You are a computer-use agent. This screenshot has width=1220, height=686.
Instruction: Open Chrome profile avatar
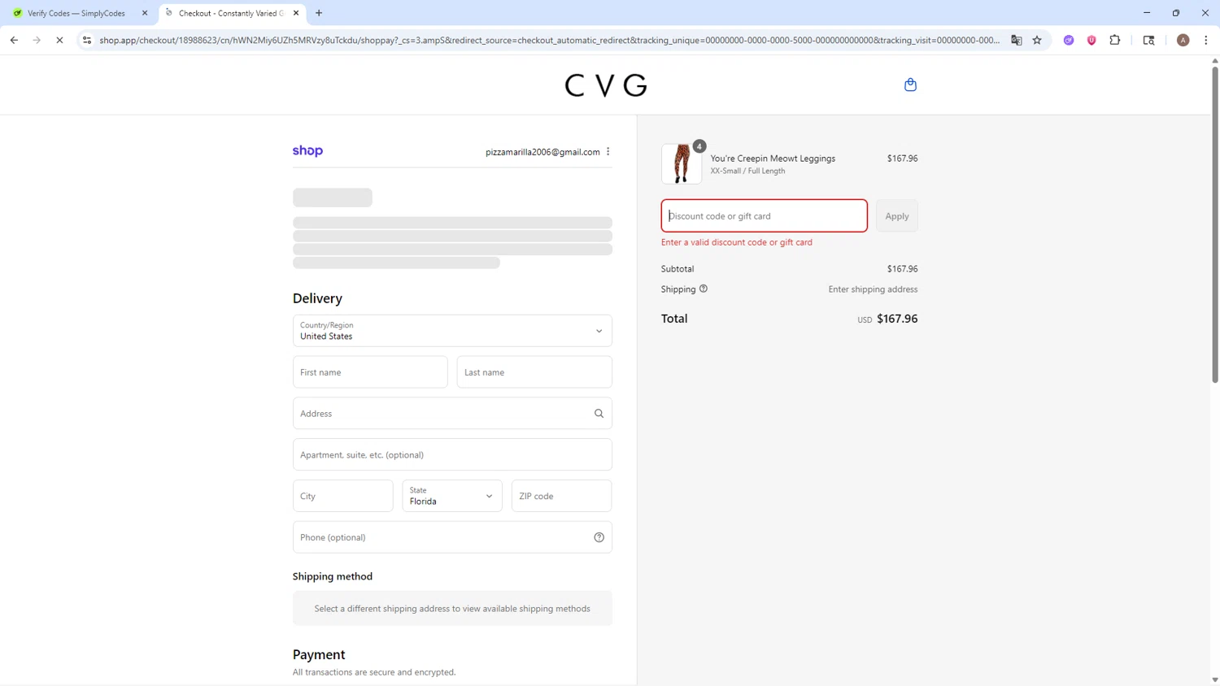click(1183, 40)
